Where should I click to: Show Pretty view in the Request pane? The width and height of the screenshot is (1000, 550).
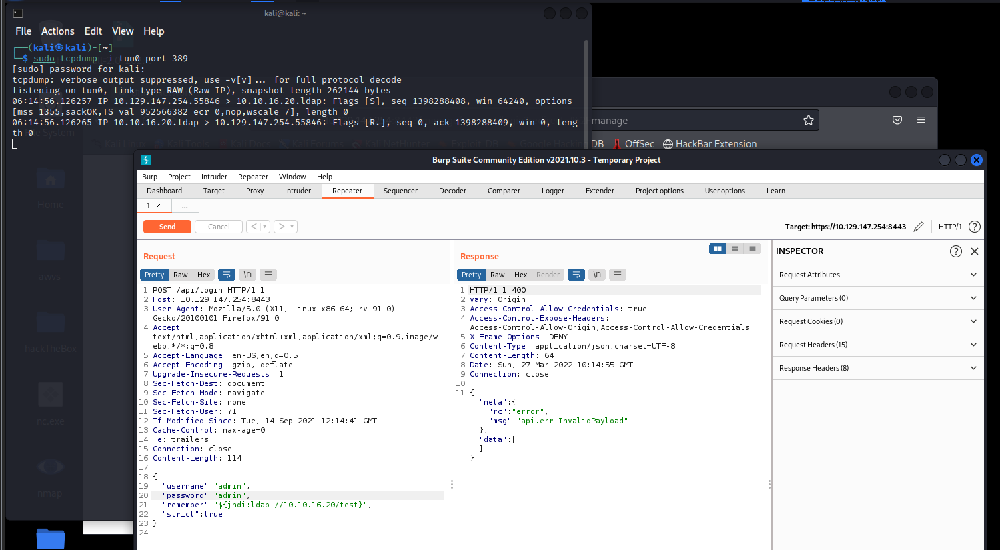[154, 275]
